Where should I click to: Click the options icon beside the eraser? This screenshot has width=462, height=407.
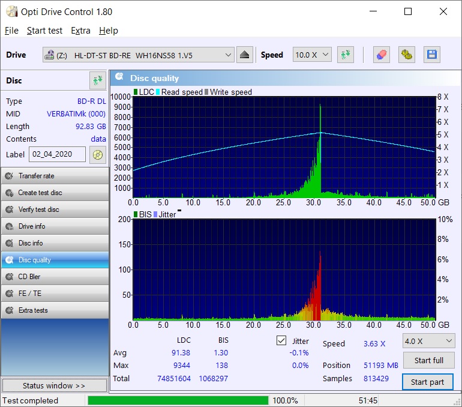407,55
